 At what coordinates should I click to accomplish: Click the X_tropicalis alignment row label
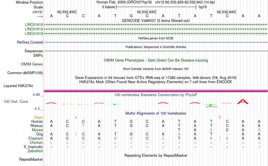point(33,147)
